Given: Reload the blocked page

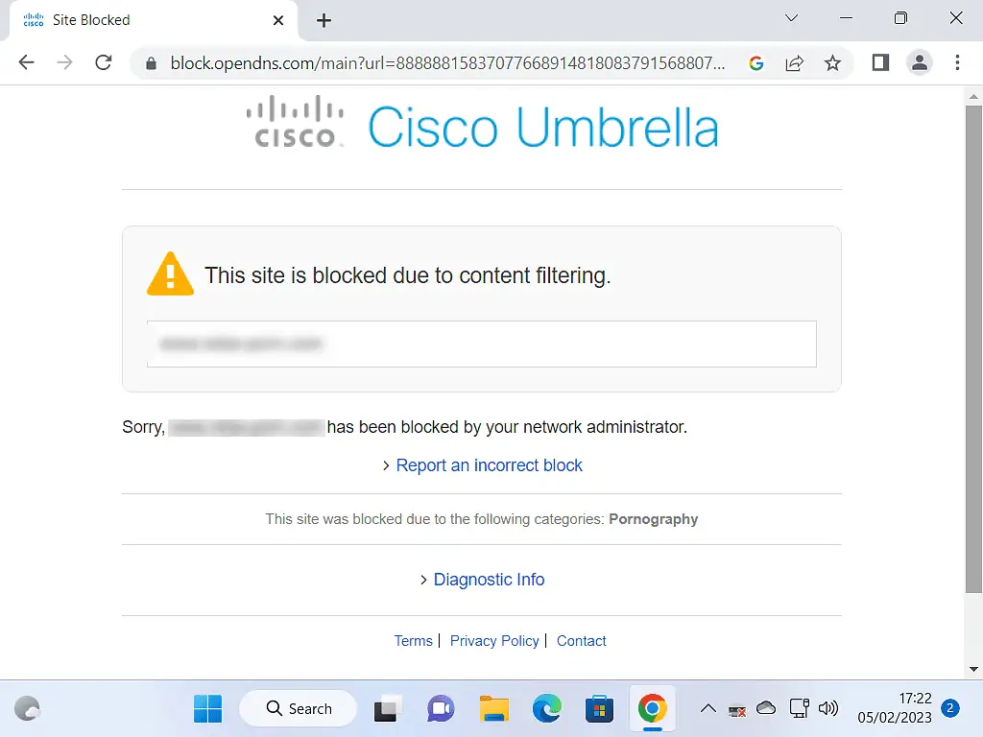Looking at the screenshot, I should [104, 63].
